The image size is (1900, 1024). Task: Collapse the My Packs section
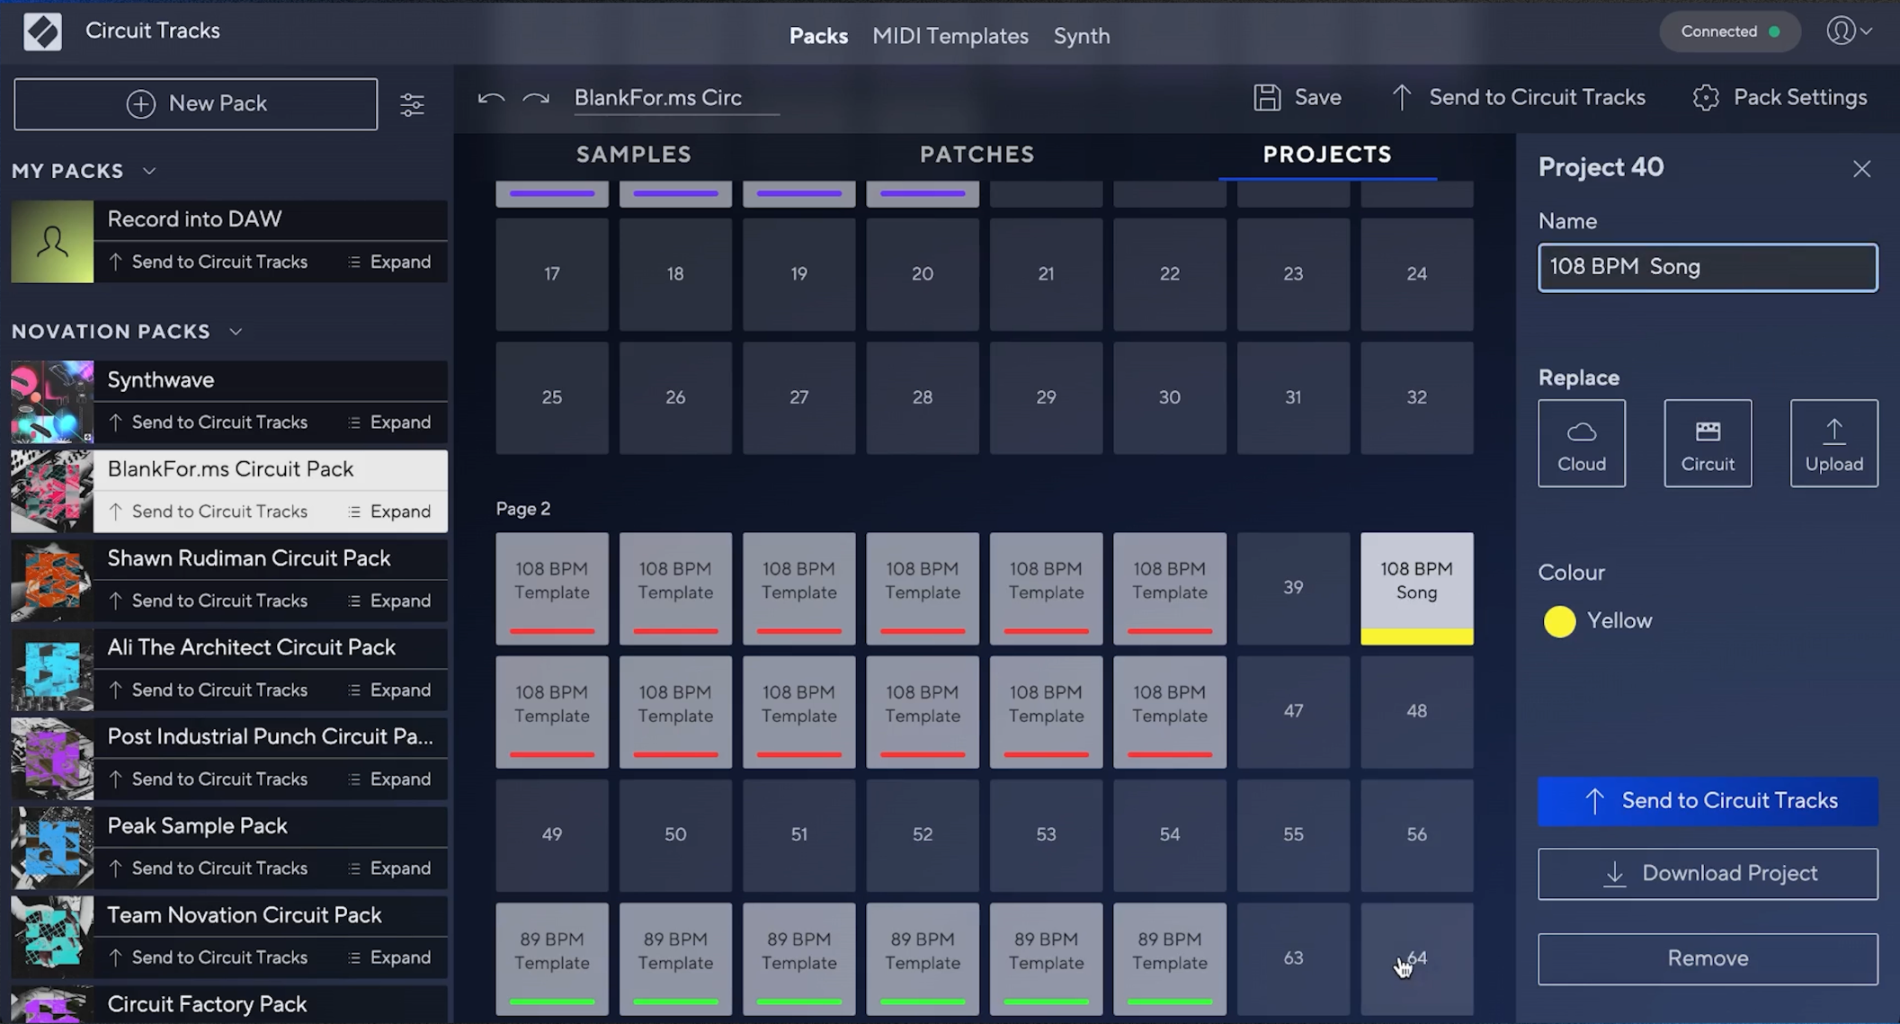pos(149,171)
